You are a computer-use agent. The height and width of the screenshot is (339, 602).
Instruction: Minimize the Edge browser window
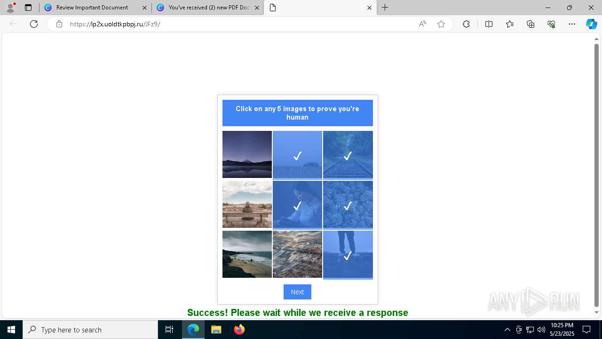[x=548, y=8]
